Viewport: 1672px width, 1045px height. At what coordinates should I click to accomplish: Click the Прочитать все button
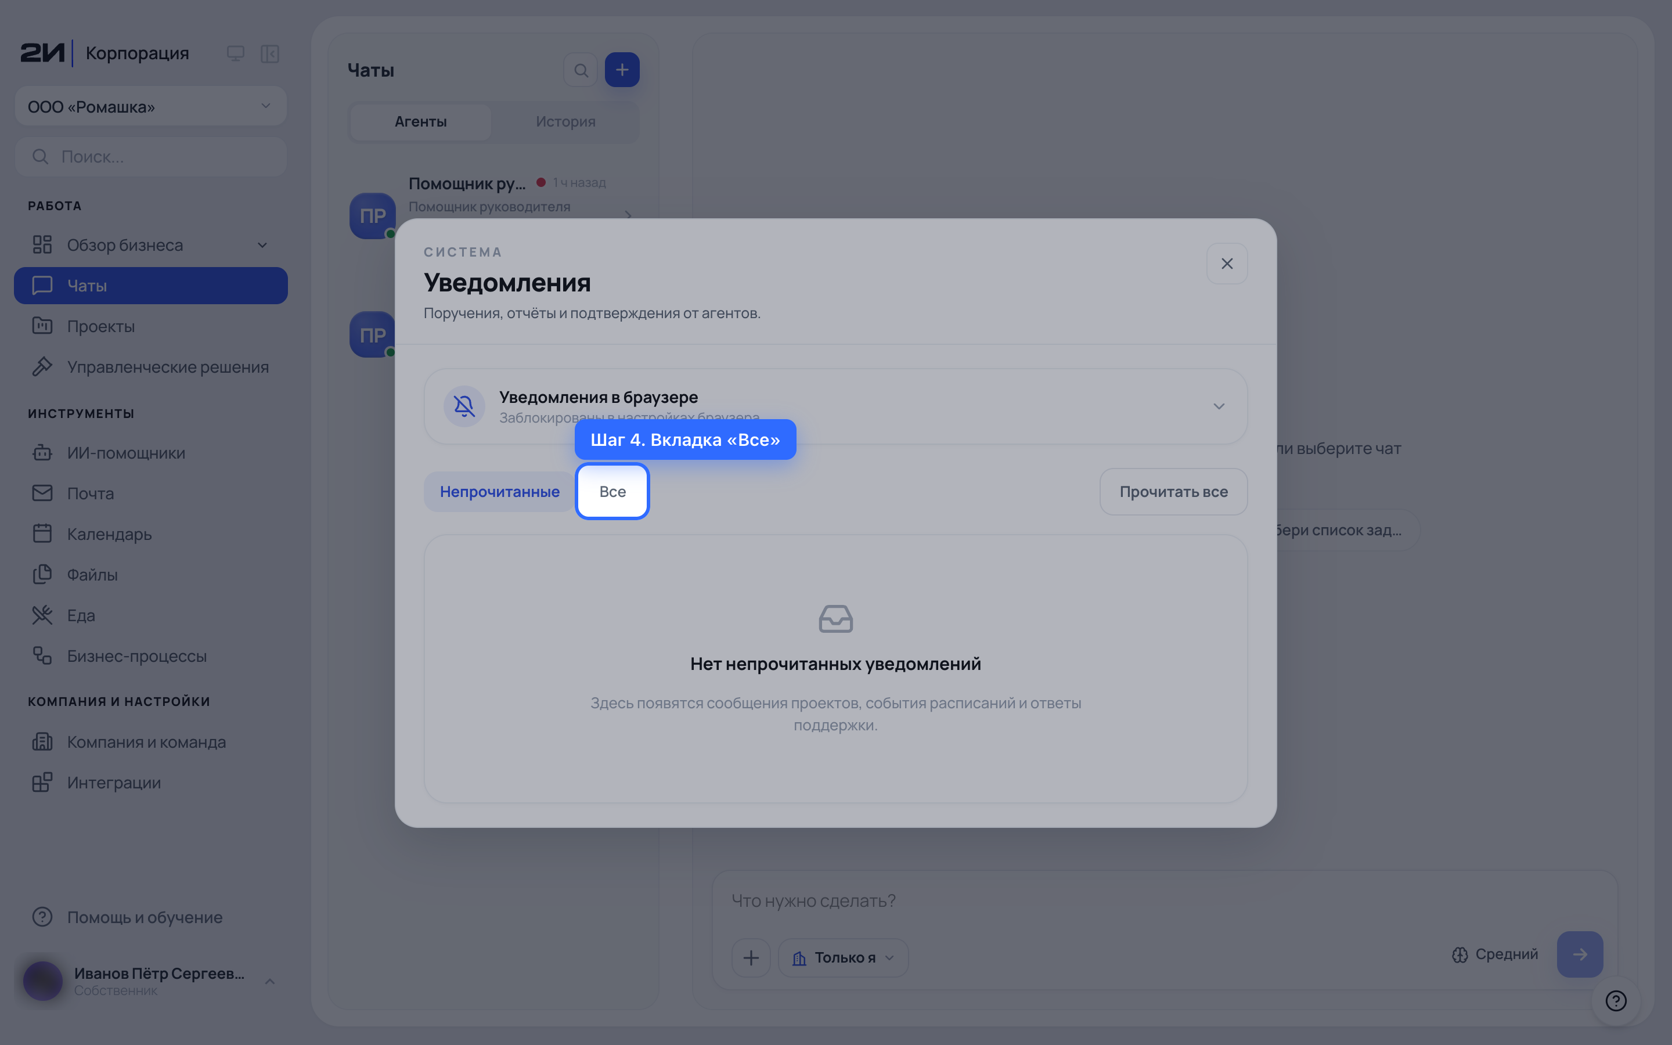coord(1173,491)
